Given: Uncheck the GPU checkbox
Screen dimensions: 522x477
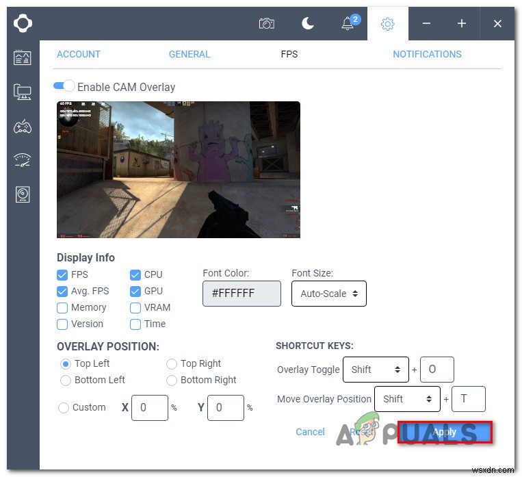Looking at the screenshot, I should point(135,291).
